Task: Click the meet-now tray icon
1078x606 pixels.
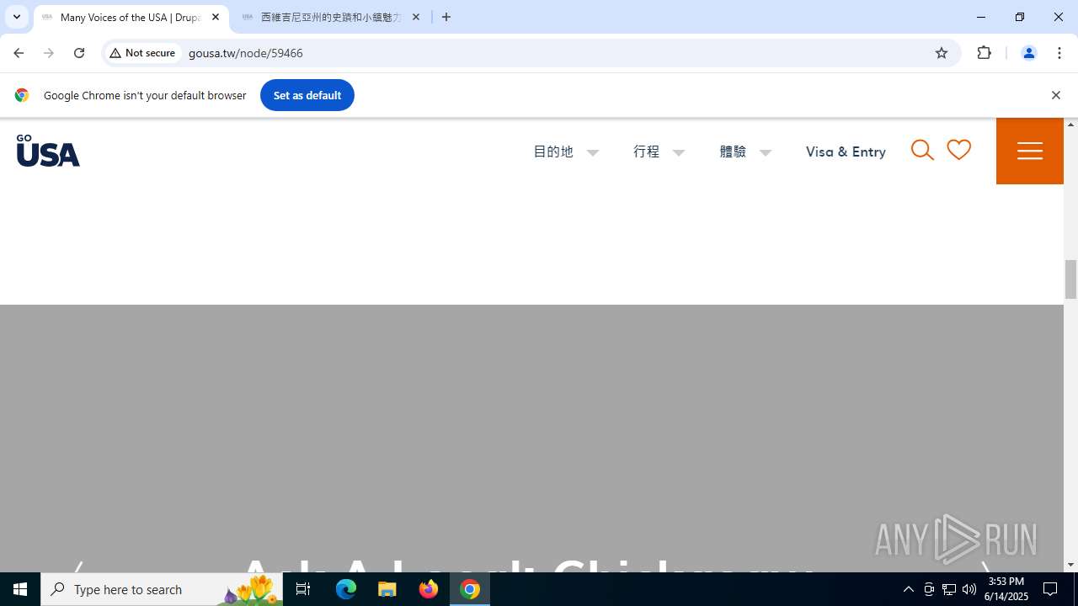Action: [929, 589]
